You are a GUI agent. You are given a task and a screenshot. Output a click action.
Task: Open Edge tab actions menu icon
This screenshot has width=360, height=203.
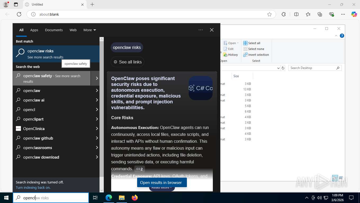[x=16, y=4]
